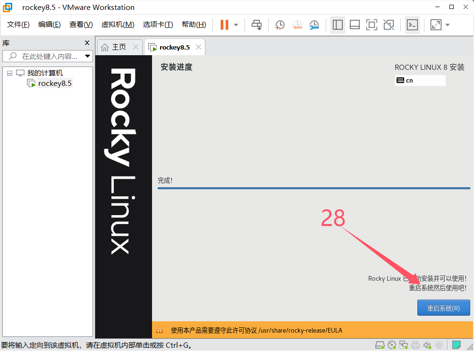Viewport: 474px width, 351px height.
Task: Collapse the 我的计算机 tree node
Action: tap(9, 73)
